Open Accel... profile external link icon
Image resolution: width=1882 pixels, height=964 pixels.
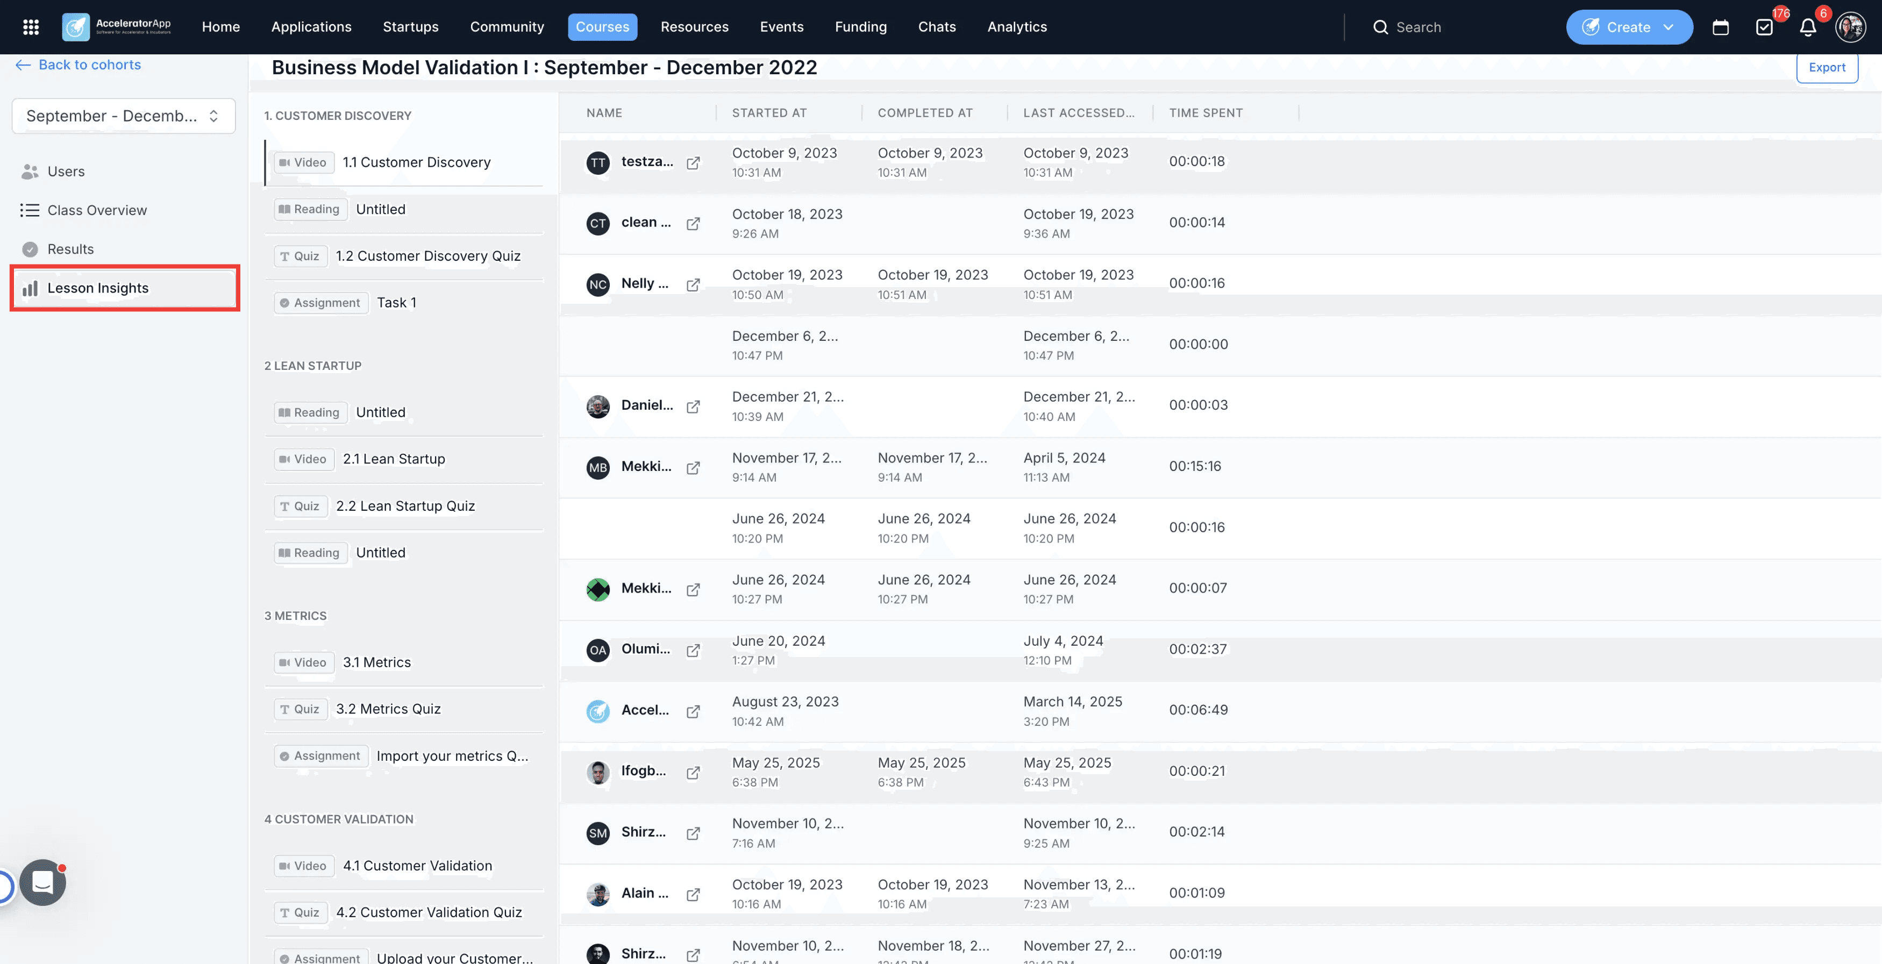click(693, 711)
